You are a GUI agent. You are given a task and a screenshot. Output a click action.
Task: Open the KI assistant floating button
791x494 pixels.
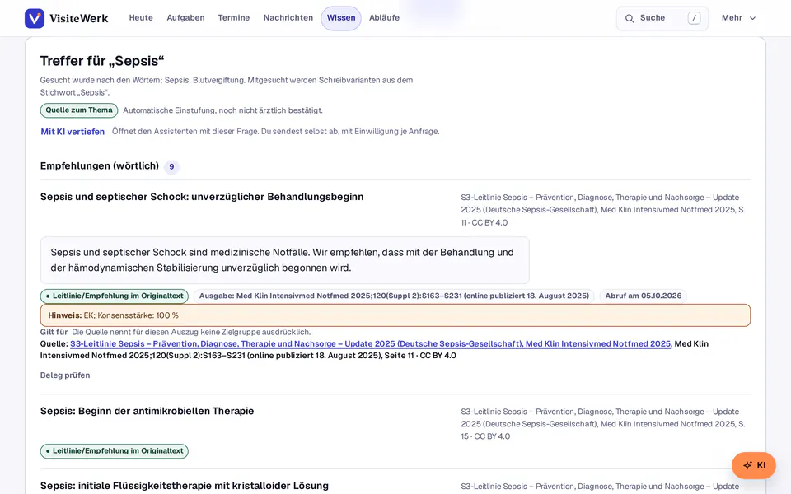[754, 465]
